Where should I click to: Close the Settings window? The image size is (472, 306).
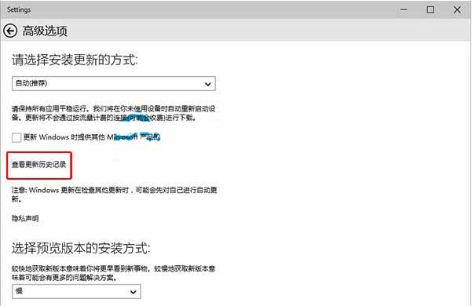tap(457, 9)
